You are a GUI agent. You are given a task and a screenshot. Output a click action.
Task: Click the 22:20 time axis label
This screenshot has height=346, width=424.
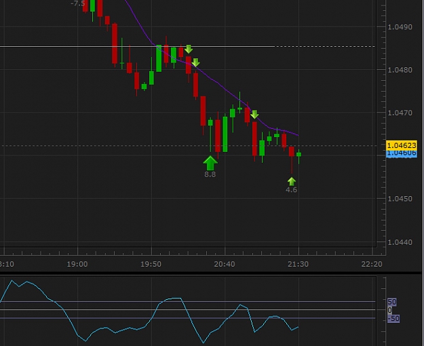pyautogui.click(x=372, y=264)
